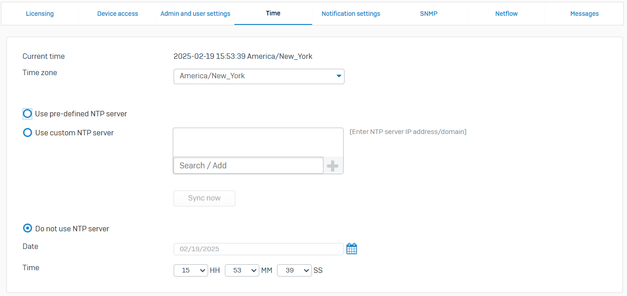Click the Date field showing 02/19/2025

point(258,249)
